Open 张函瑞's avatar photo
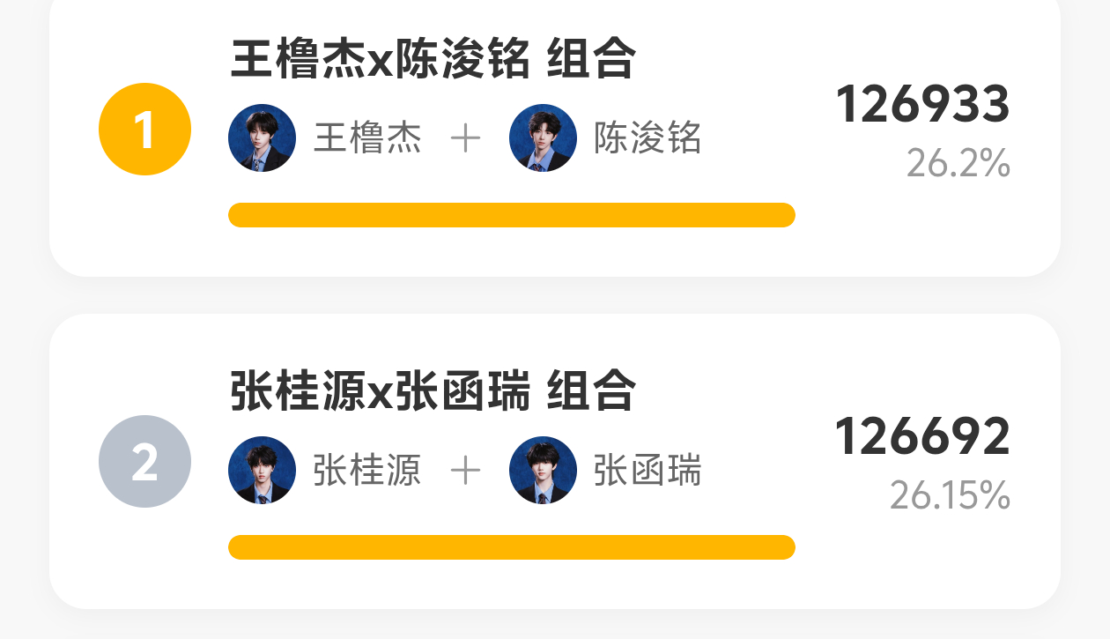Image resolution: width=1110 pixels, height=639 pixels. point(543,470)
